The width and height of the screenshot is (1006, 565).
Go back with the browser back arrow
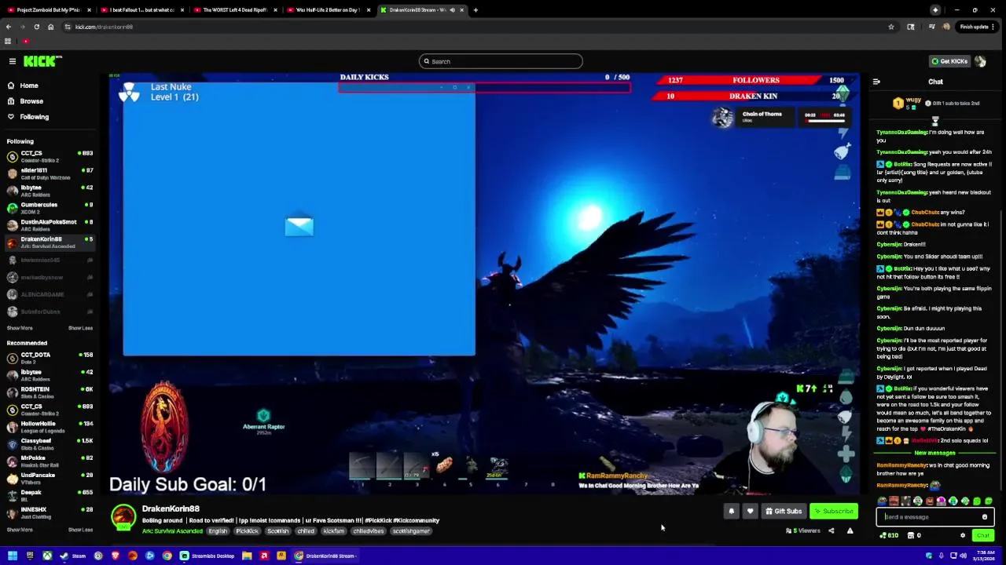(9, 27)
